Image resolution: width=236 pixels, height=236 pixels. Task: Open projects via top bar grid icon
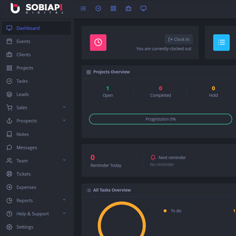click(114, 8)
